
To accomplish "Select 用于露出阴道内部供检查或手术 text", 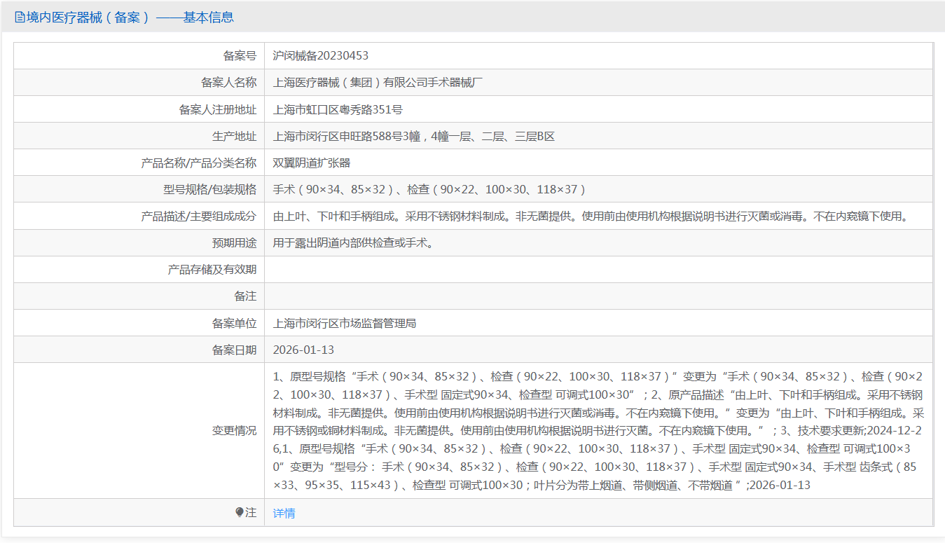I will click(x=354, y=243).
